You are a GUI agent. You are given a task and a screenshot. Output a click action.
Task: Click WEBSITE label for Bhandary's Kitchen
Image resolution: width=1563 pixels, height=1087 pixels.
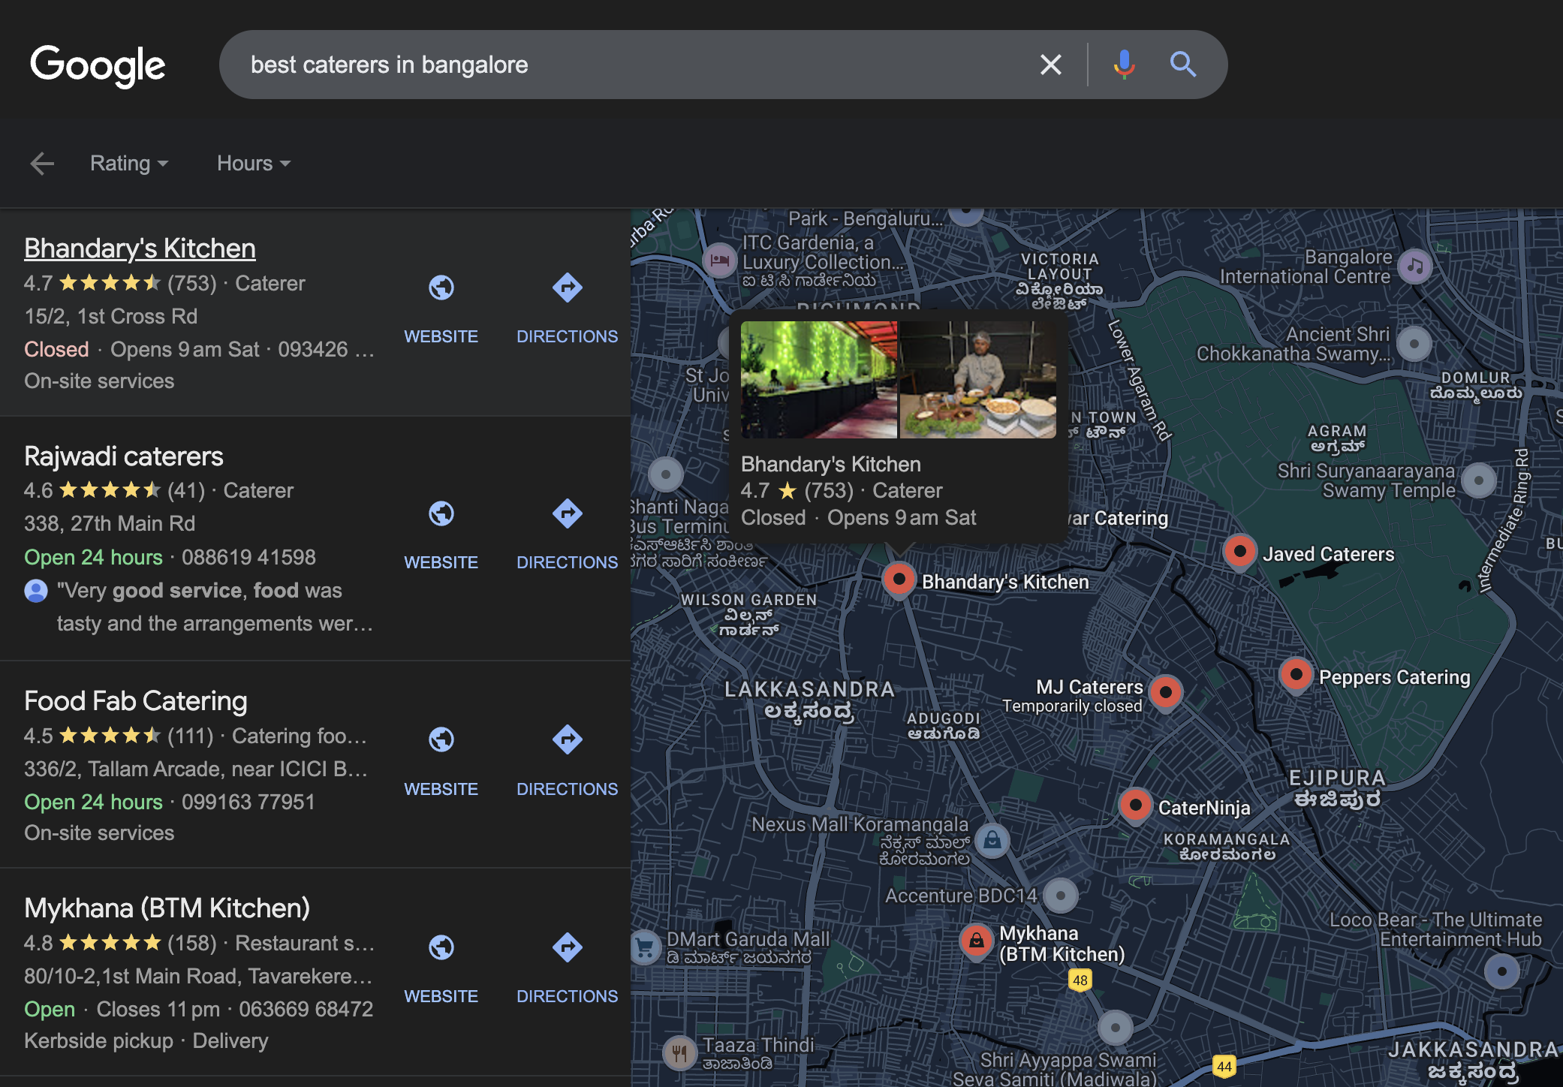click(x=441, y=336)
